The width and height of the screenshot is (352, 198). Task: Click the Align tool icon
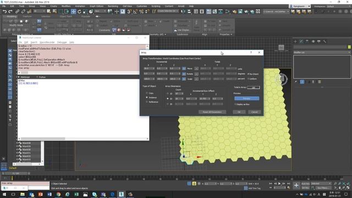[189, 11]
